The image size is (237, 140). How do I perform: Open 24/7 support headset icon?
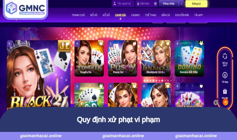pos(225,56)
